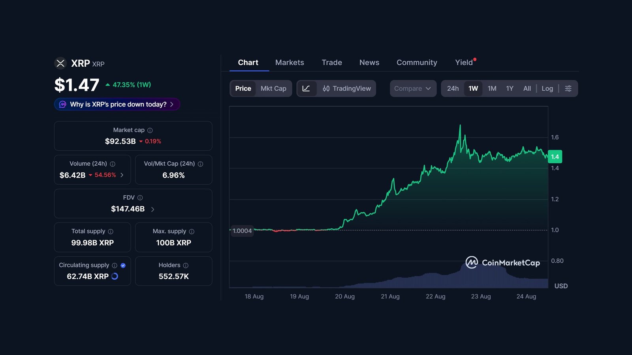Select the All time range
Image resolution: width=632 pixels, height=355 pixels.
click(527, 88)
